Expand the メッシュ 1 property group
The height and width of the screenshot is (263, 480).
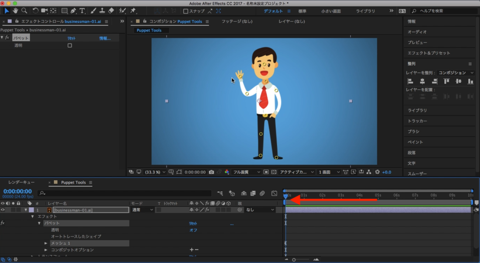point(46,243)
